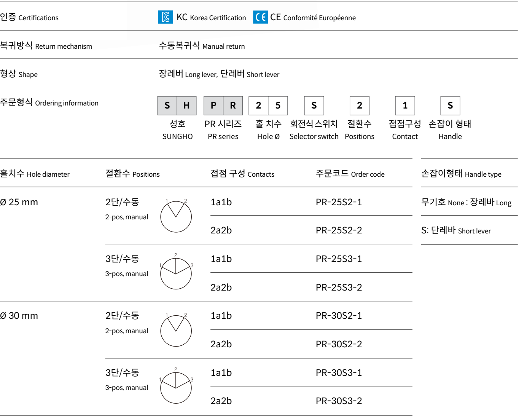
Task: Click order code PR-30S2-2
Action: pyautogui.click(x=339, y=344)
